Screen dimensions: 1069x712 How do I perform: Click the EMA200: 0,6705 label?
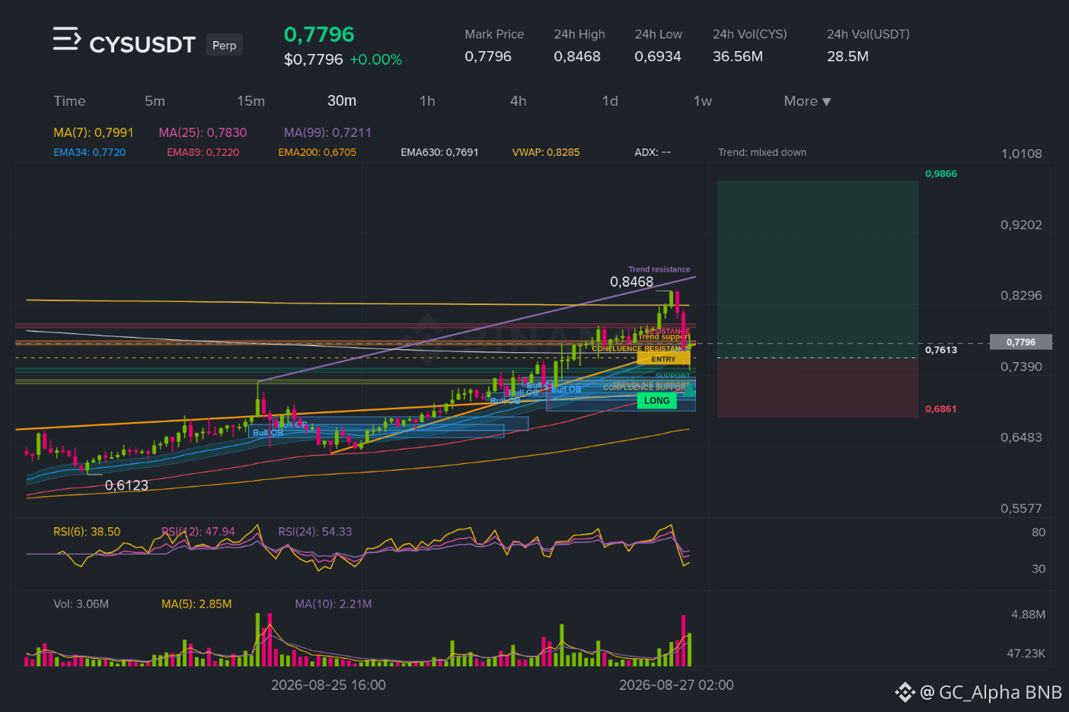pos(317,152)
